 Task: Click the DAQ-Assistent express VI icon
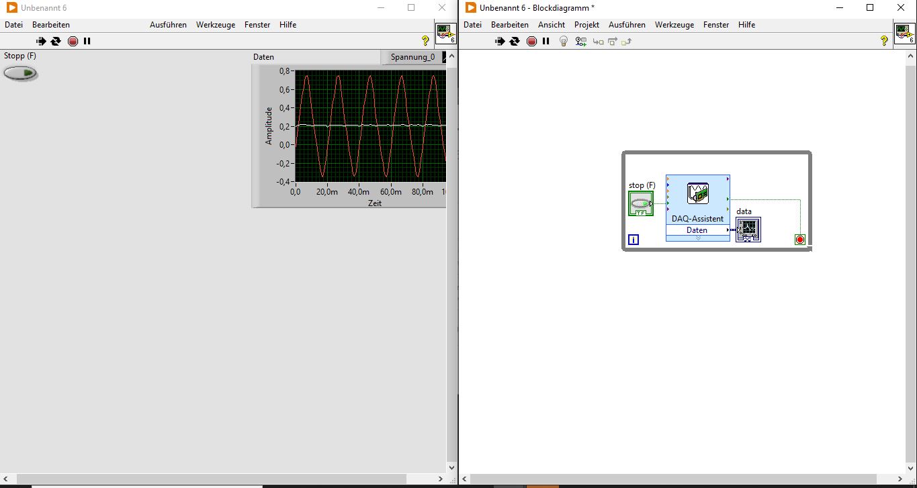(697, 193)
